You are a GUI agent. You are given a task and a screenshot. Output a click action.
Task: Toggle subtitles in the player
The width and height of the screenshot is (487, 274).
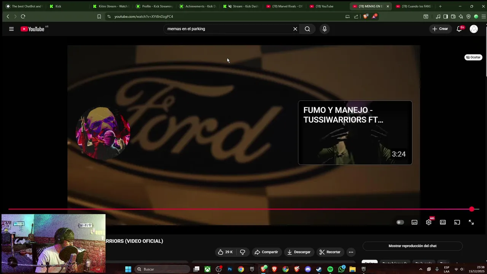[414, 222]
